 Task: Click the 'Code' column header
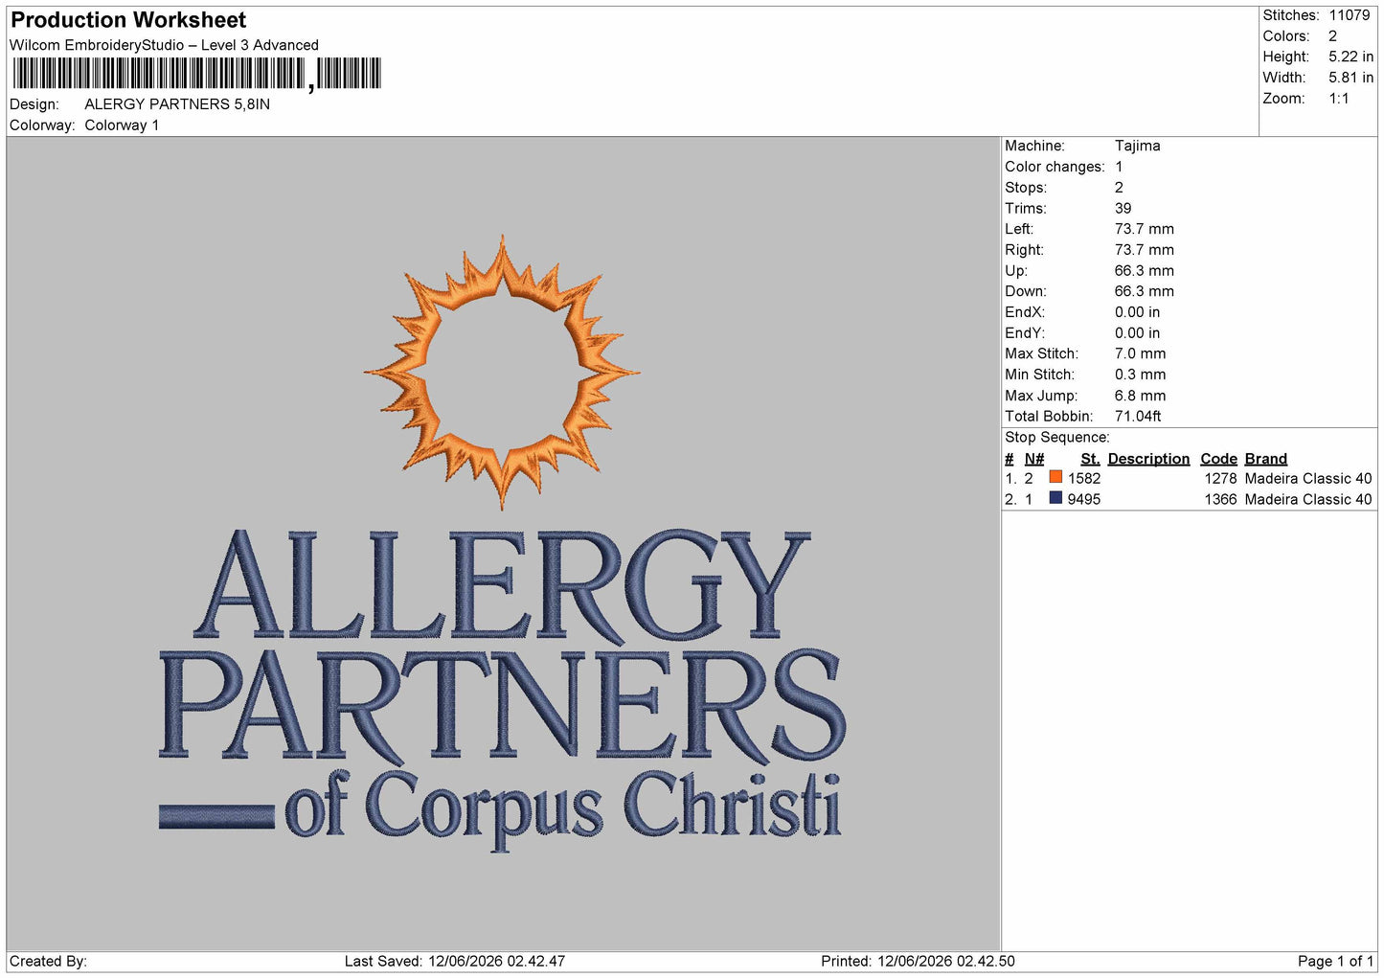tap(1218, 459)
